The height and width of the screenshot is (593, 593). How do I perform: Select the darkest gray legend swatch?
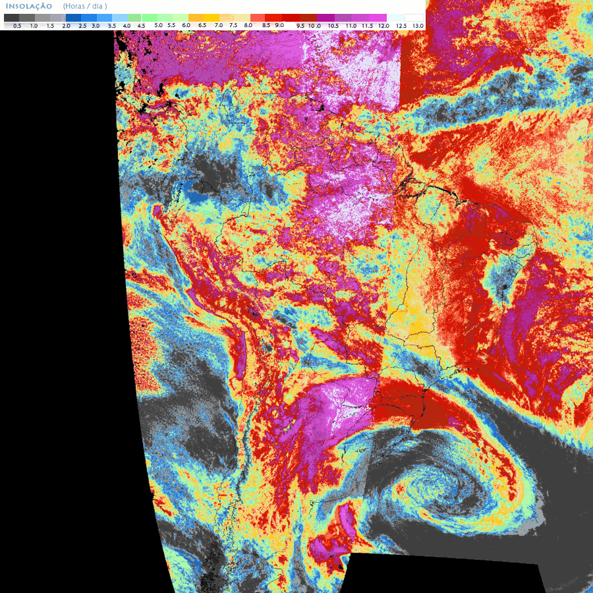pyautogui.click(x=11, y=18)
